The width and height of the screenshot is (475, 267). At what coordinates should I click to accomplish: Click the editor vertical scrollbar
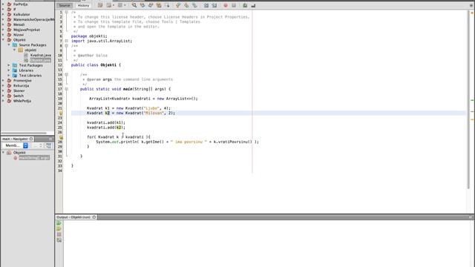click(x=468, y=100)
